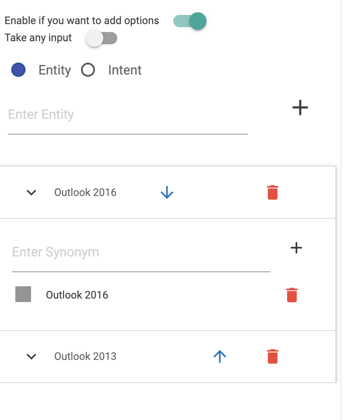Image resolution: width=344 pixels, height=420 pixels.
Task: Click the 'Enable if you want to add options' label
Action: tap(82, 21)
